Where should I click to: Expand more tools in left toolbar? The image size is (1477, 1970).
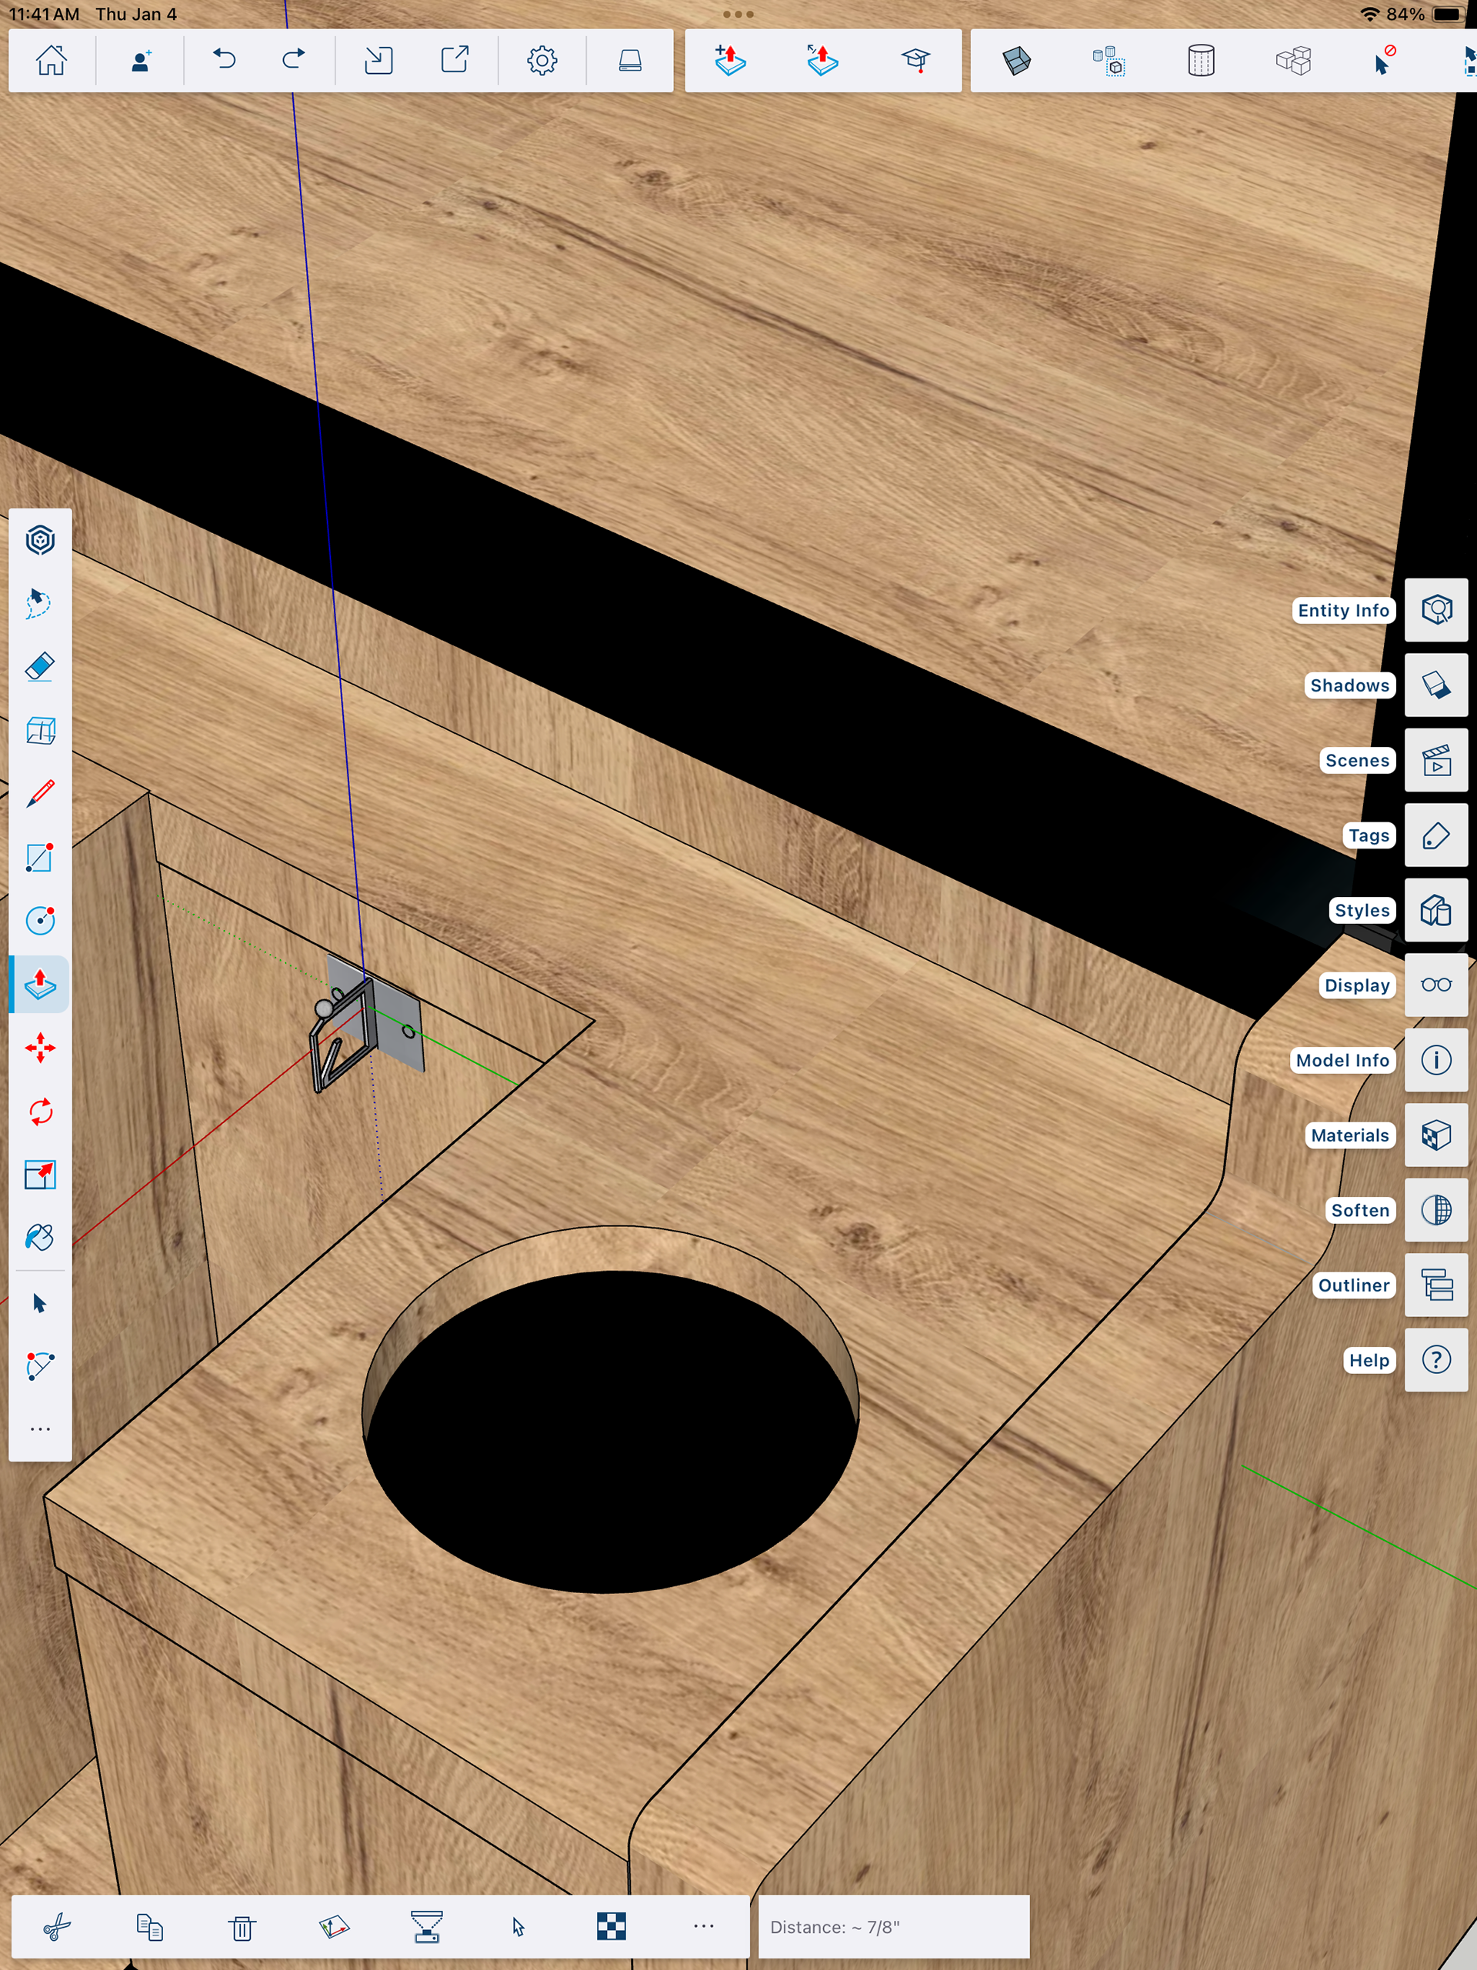tap(40, 1429)
